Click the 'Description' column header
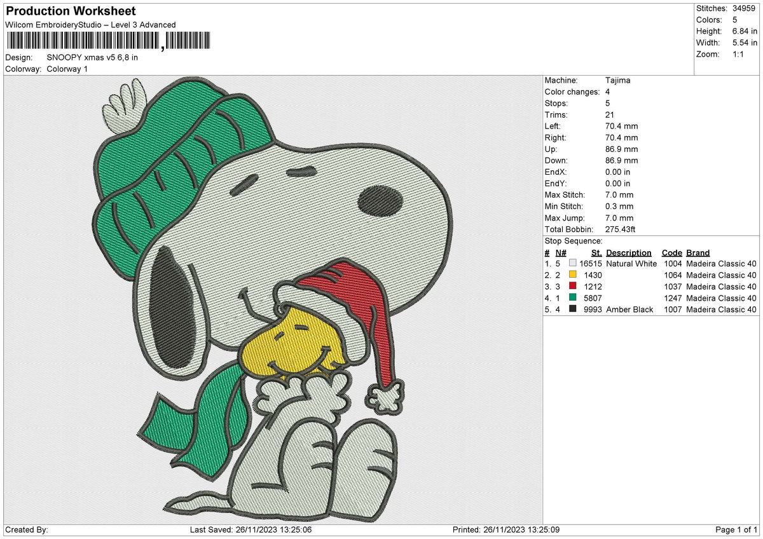Viewport: 763px width, 539px height. click(x=629, y=253)
